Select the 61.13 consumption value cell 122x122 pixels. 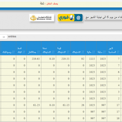(x=63, y=105)
